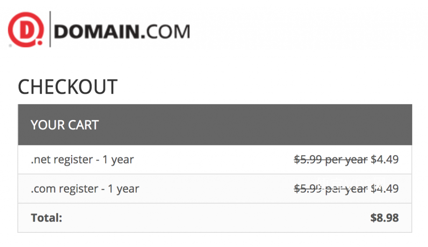Click the empty area of .net cart row

pyautogui.click(x=213, y=159)
